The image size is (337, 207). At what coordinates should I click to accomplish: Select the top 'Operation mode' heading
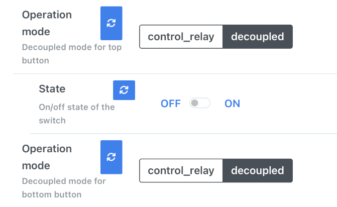coord(47,23)
